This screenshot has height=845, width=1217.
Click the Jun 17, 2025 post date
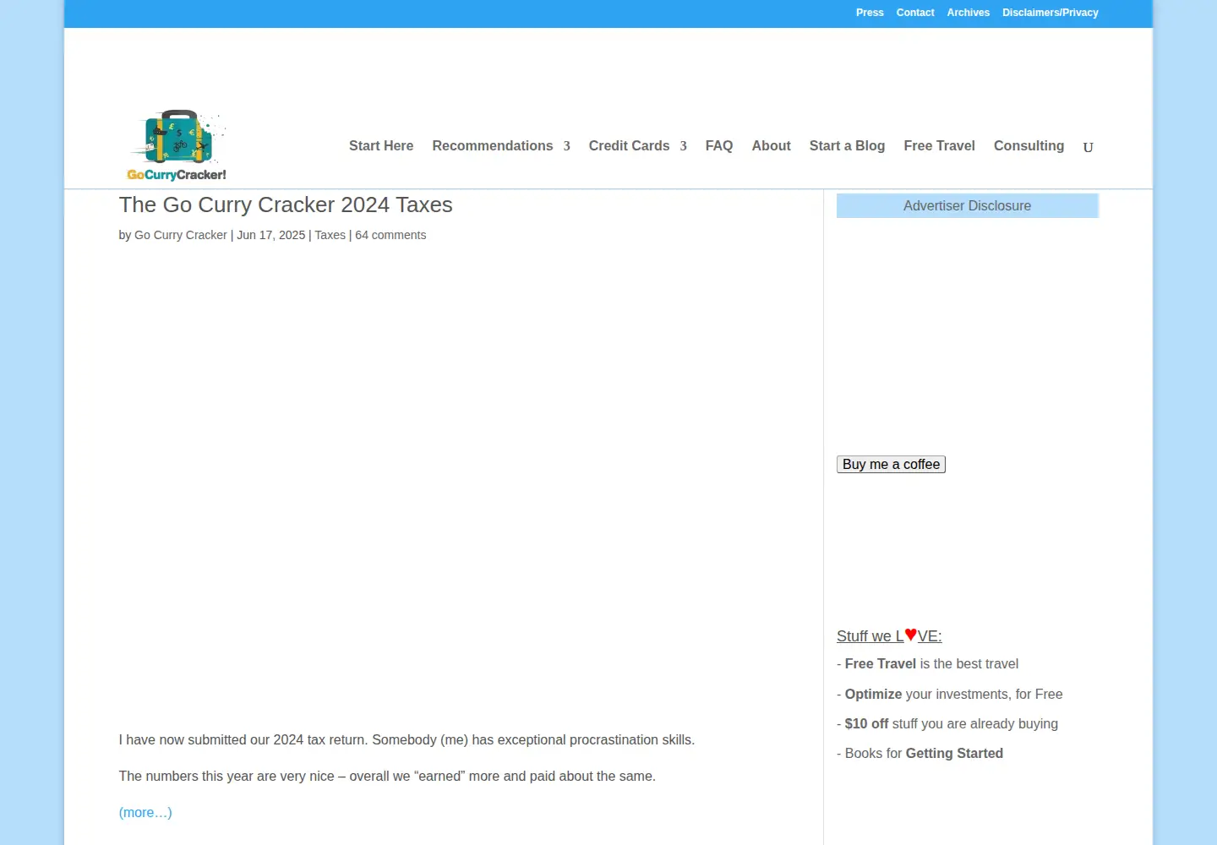270,235
